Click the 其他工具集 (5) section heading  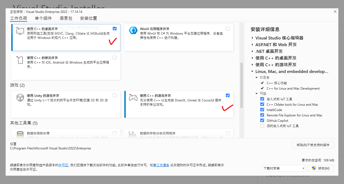coord(24,123)
